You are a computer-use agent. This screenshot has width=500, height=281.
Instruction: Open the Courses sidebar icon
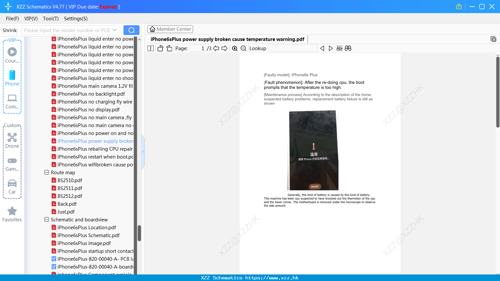12,55
